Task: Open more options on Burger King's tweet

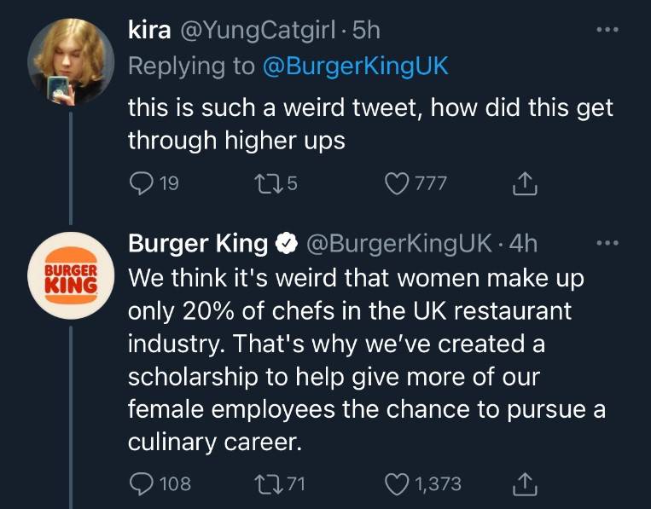Action: [x=605, y=243]
